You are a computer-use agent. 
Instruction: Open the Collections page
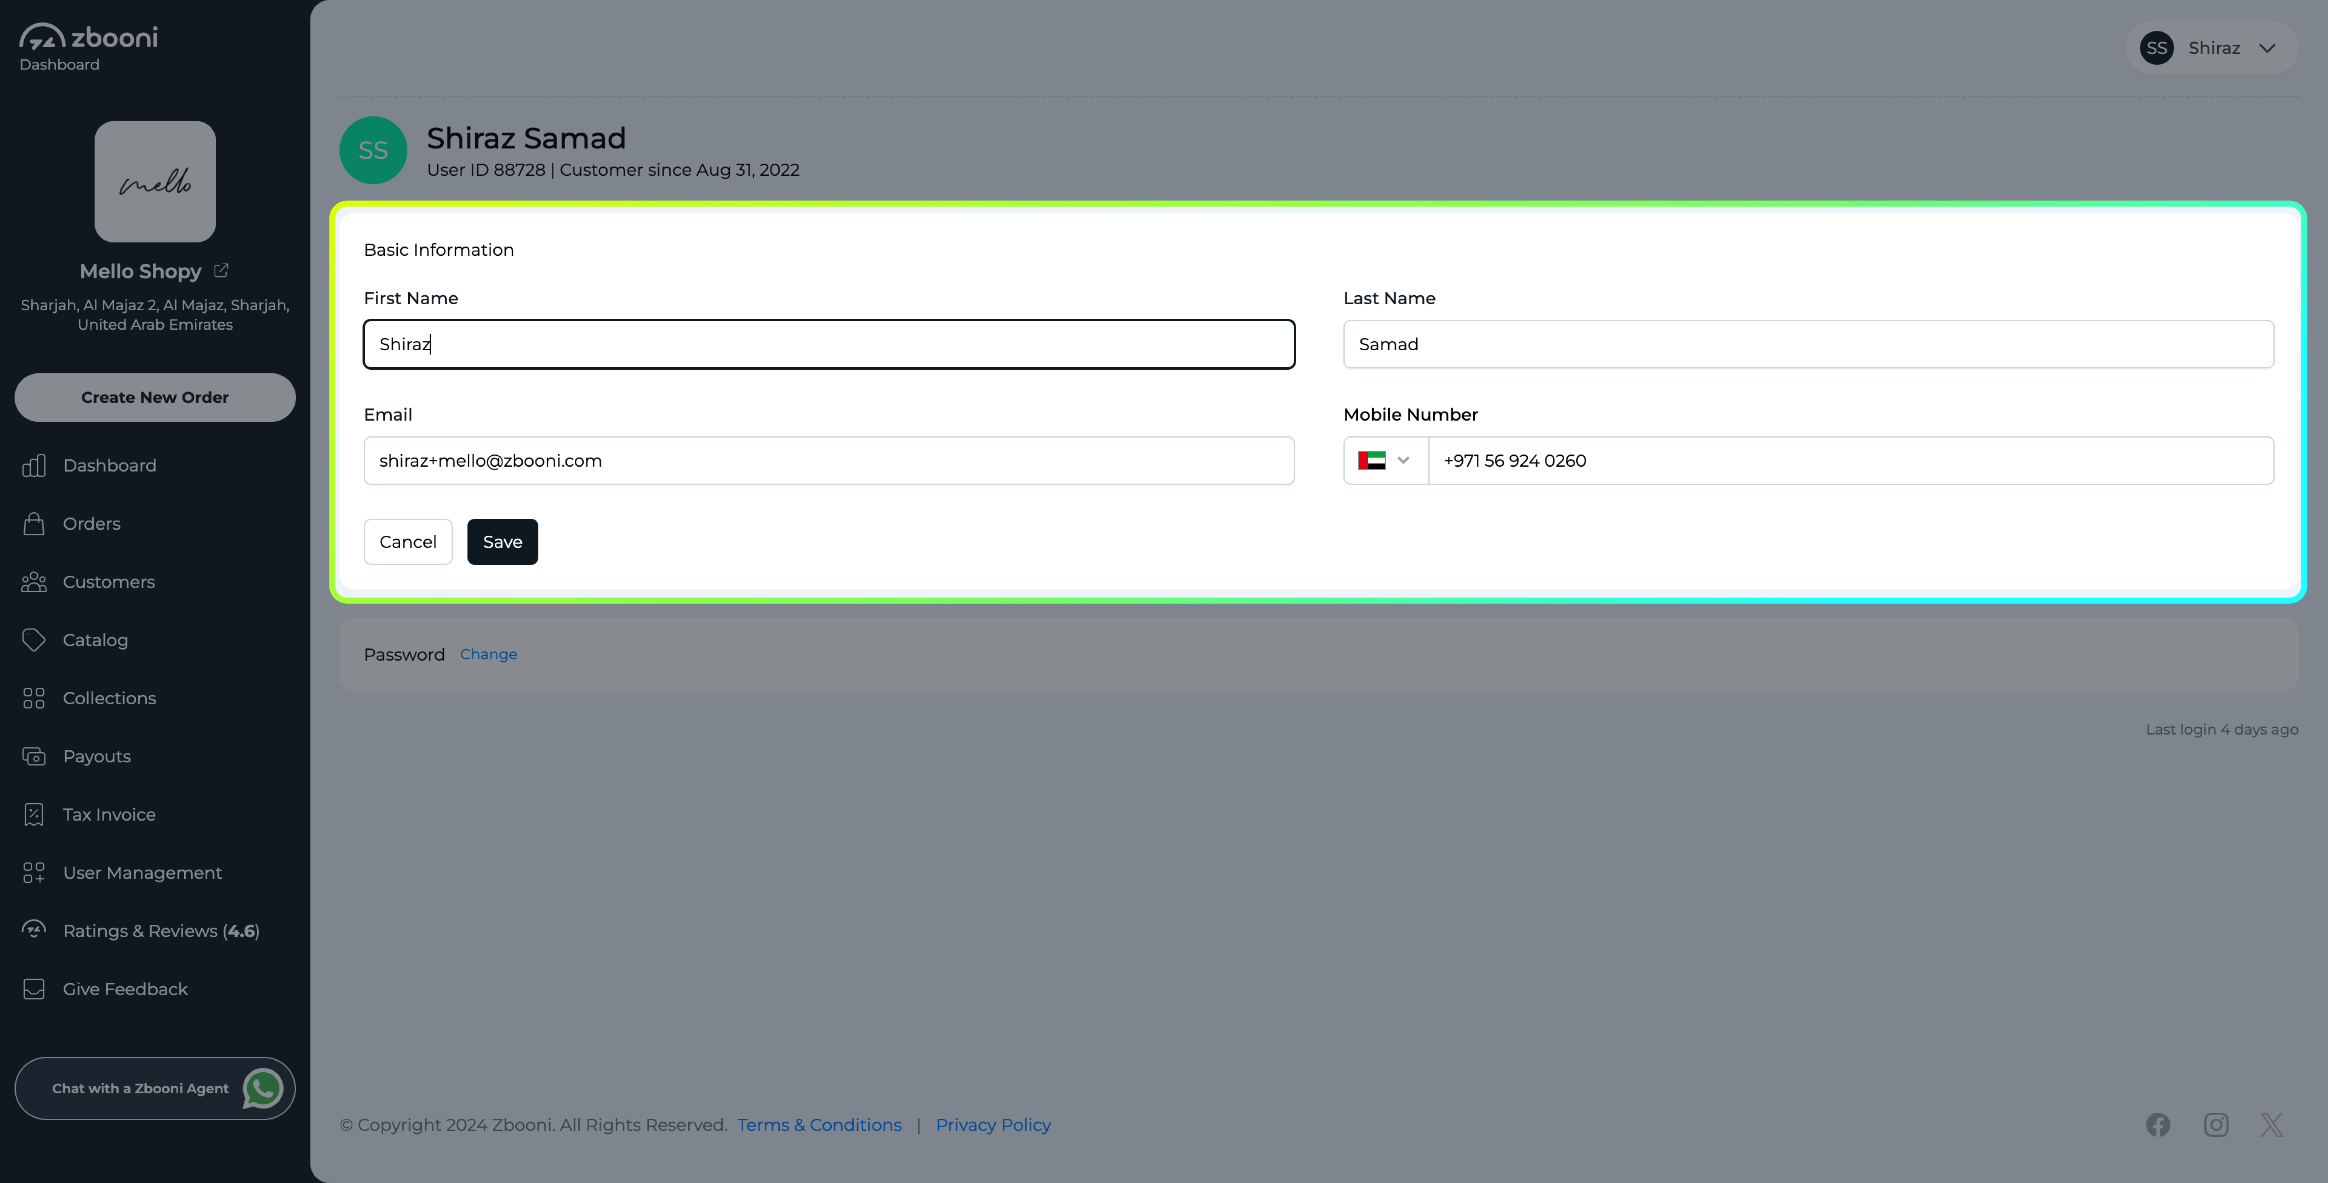110,698
